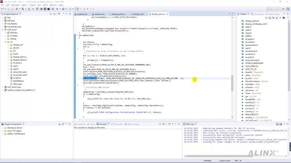Maximize the Project Explorer panel
The height and width of the screenshot is (163, 291).
[x=70, y=14]
